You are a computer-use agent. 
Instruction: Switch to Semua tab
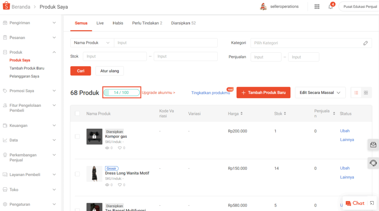tap(81, 23)
